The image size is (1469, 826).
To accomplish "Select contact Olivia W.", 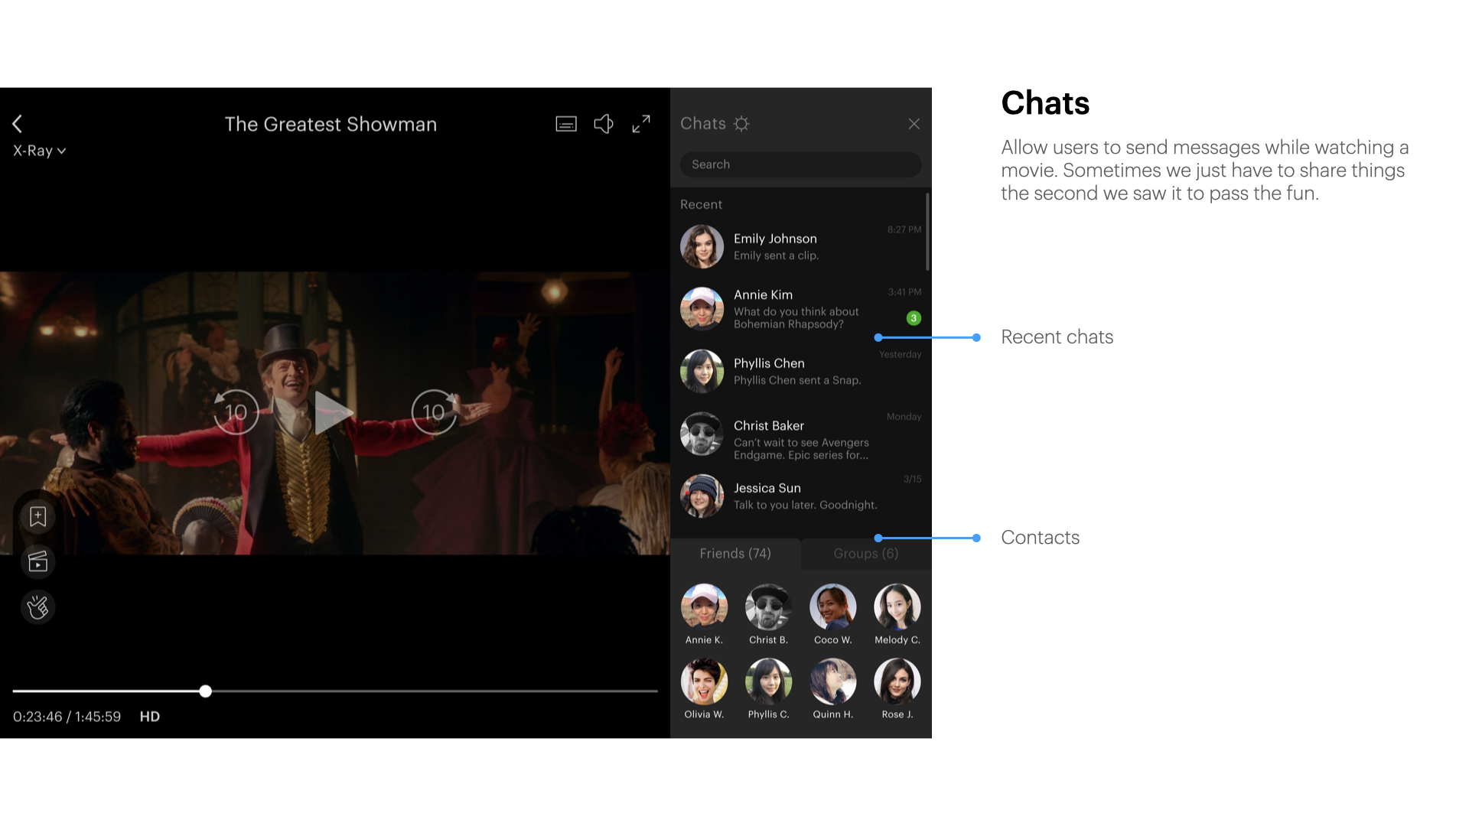I will pyautogui.click(x=704, y=689).
